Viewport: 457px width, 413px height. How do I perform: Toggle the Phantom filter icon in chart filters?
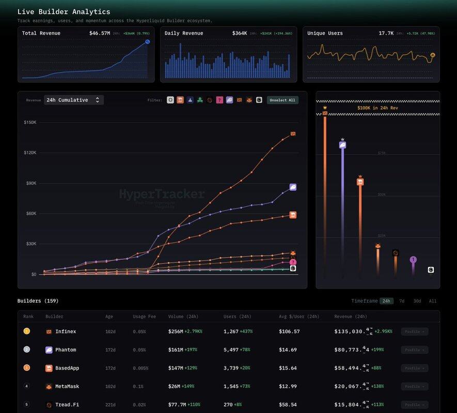tap(229, 100)
